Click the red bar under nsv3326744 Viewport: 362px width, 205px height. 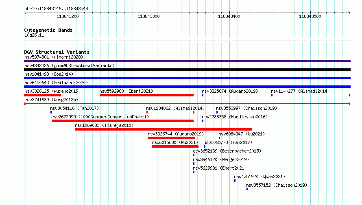pos(172,138)
